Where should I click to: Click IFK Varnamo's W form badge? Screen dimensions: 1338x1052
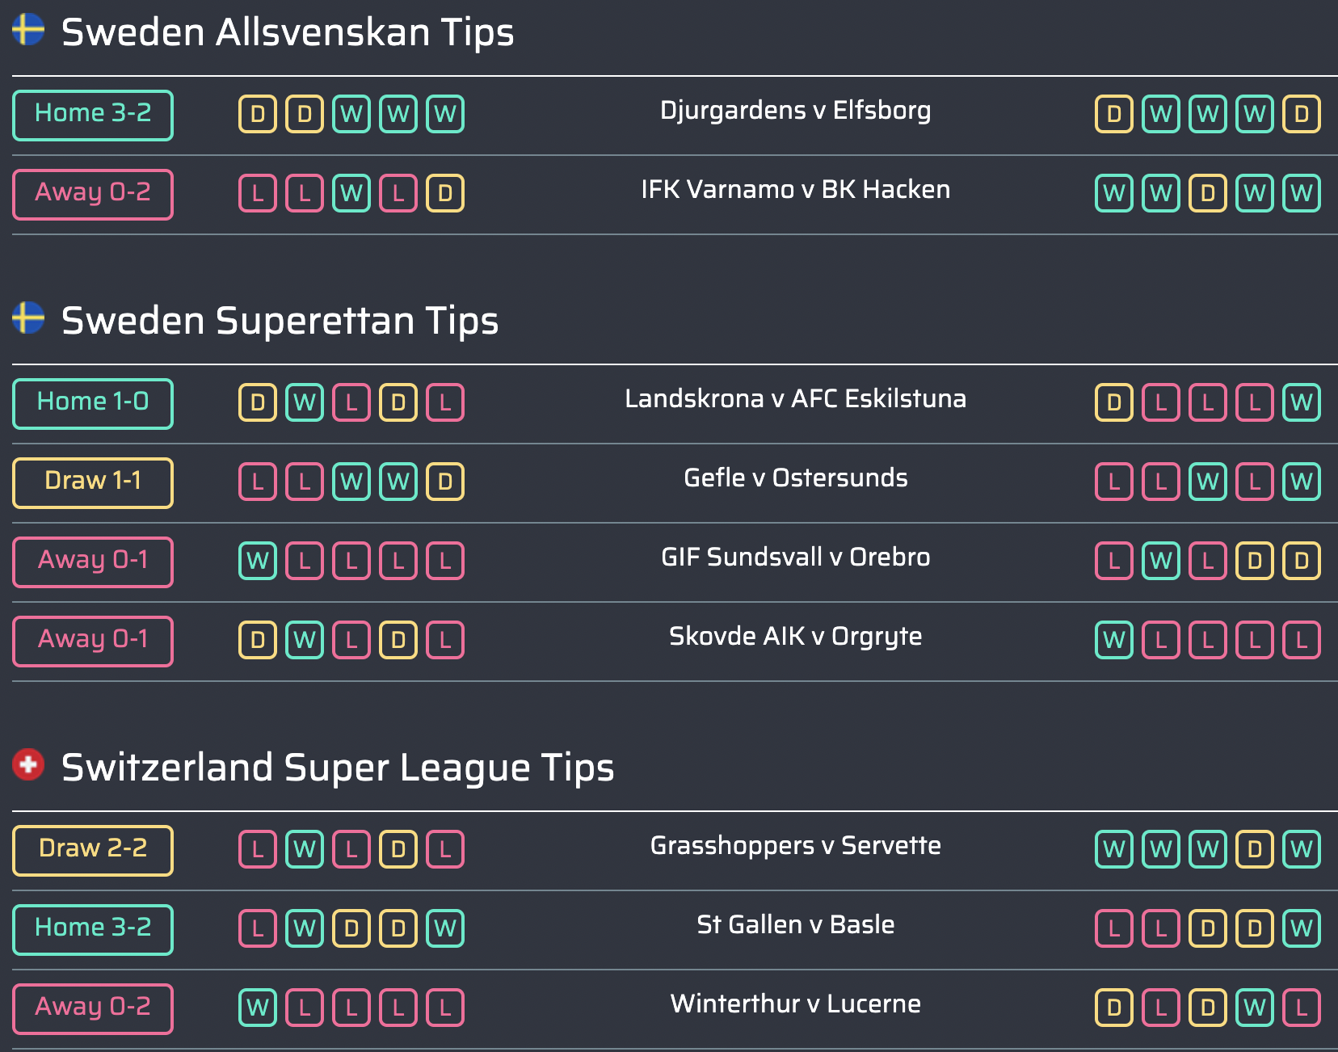351,193
